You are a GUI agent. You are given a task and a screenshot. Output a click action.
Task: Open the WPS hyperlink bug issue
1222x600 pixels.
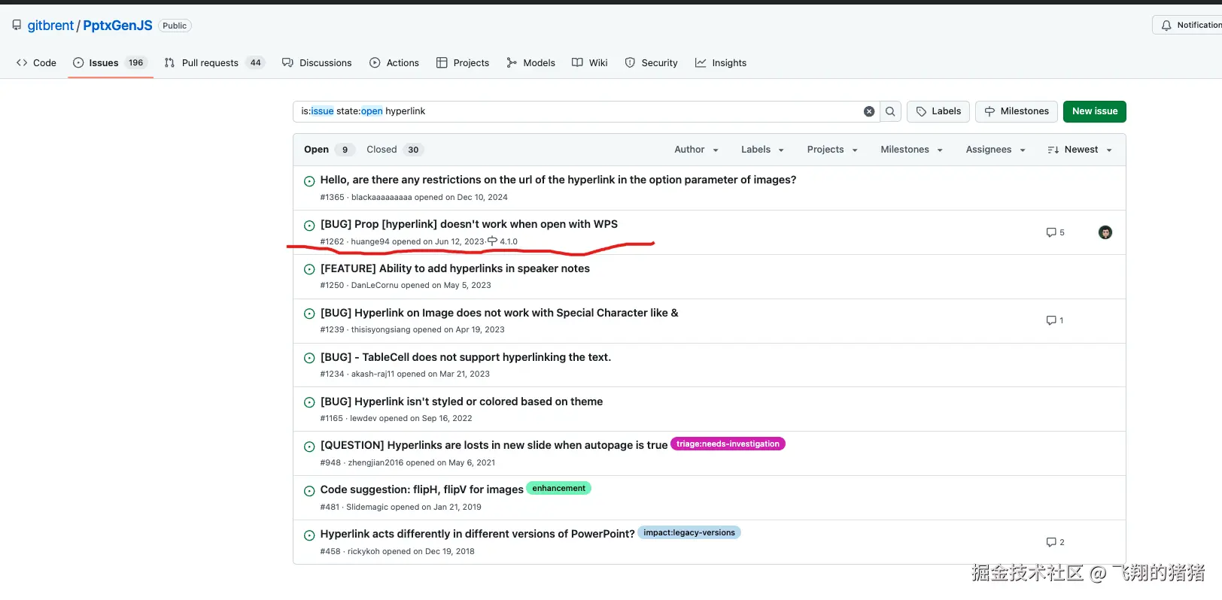[x=469, y=224]
